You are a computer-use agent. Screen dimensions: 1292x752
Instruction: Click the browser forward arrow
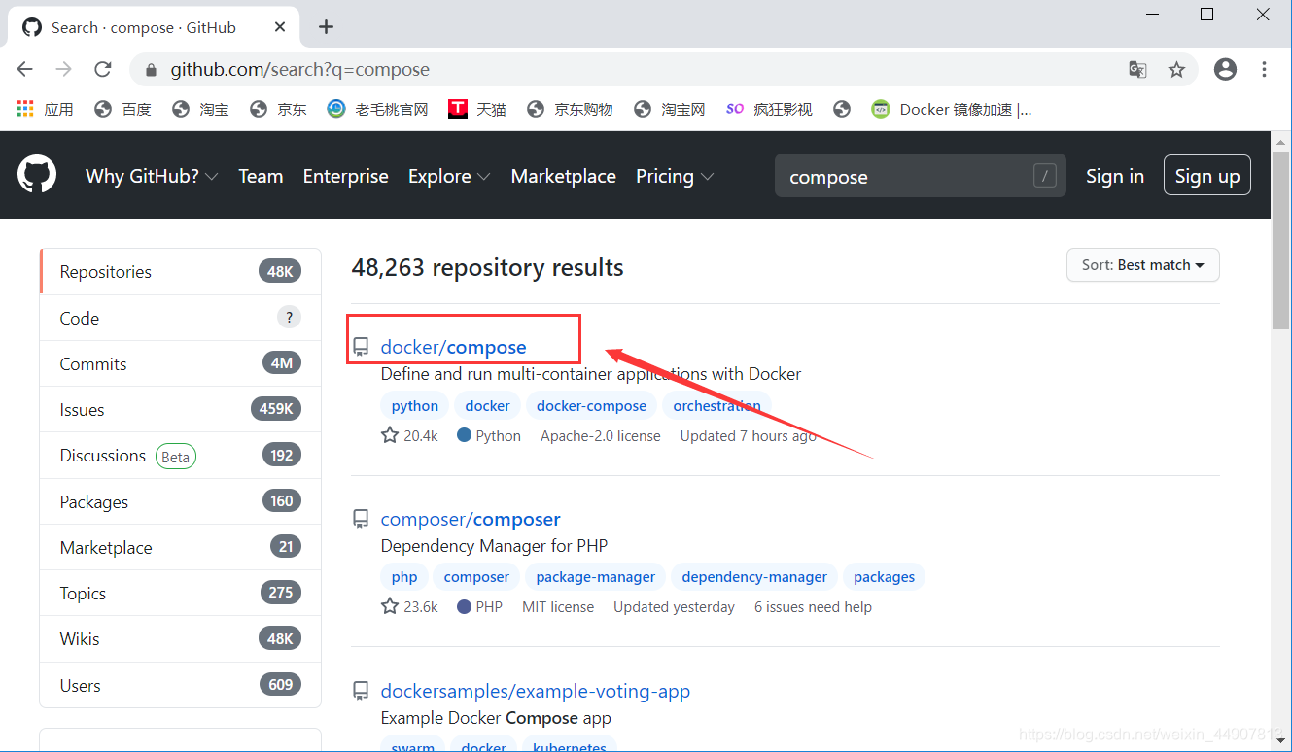[x=64, y=69]
